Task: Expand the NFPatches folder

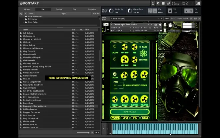Action: 24,19
